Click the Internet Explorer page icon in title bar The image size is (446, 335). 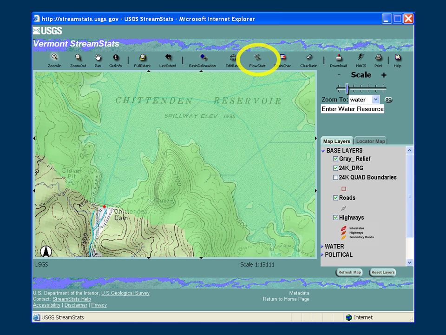pos(36,19)
